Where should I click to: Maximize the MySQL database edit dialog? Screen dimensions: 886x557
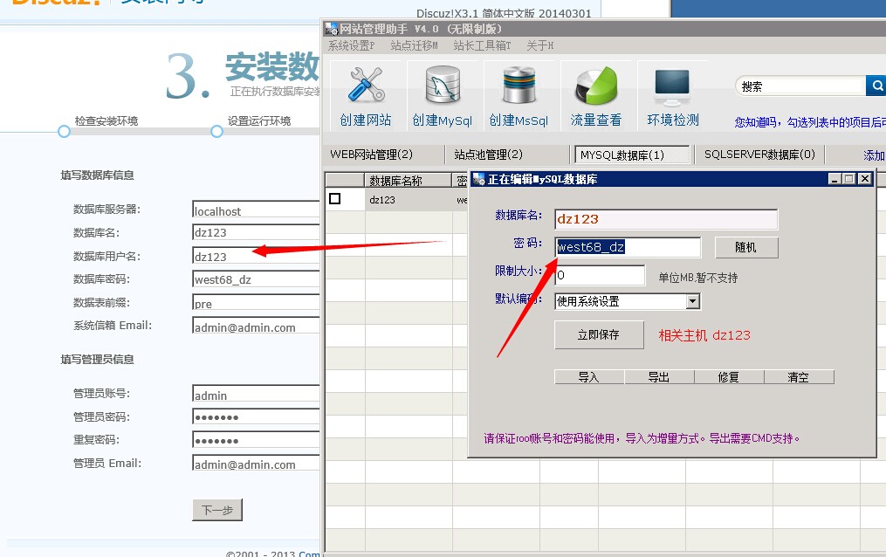coord(848,179)
